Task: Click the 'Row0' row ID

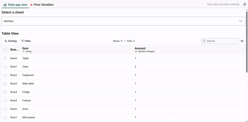Action: click(x=14, y=58)
